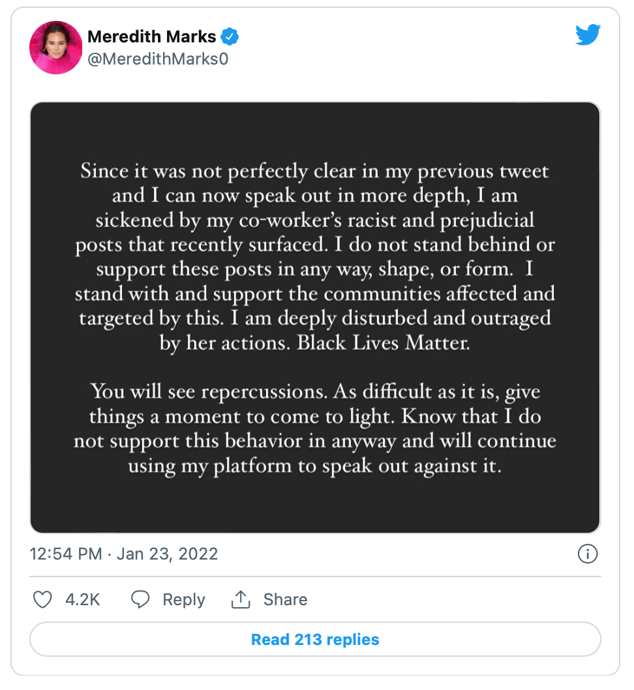Image resolution: width=634 pixels, height=690 pixels.
Task: Open the @MeredithMarks0 handle link
Action: point(158,59)
